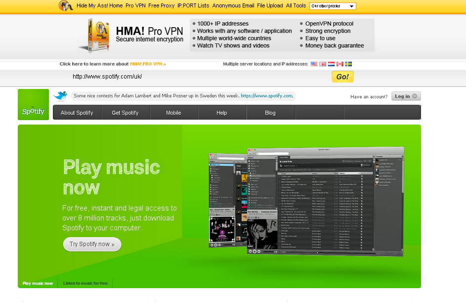Screen dimensions: 466x303
Task: Click 'Secure internet encryption' tagline
Action: 150,39
